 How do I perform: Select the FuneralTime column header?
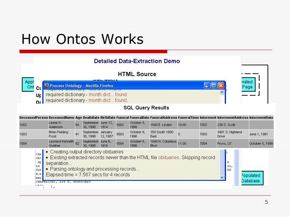click(188, 118)
